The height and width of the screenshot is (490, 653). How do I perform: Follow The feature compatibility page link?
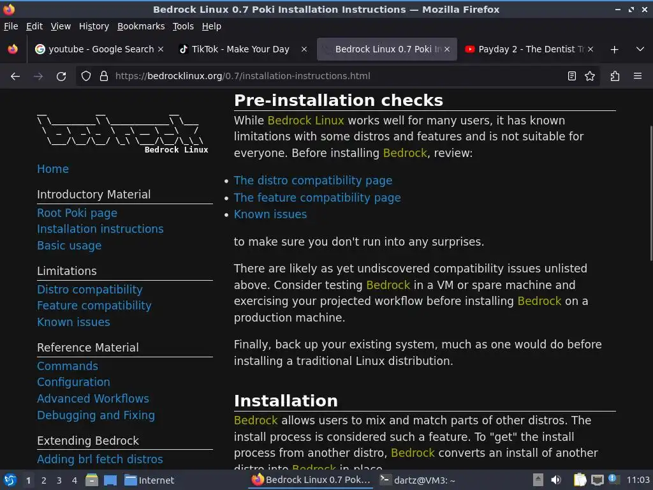(x=317, y=198)
